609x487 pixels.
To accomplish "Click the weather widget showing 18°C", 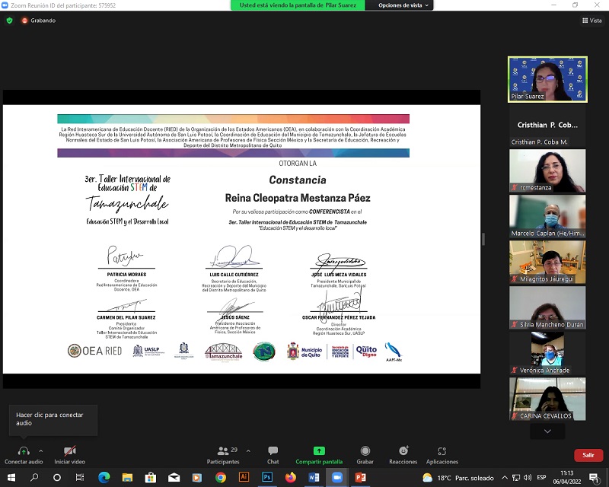I will point(458,478).
